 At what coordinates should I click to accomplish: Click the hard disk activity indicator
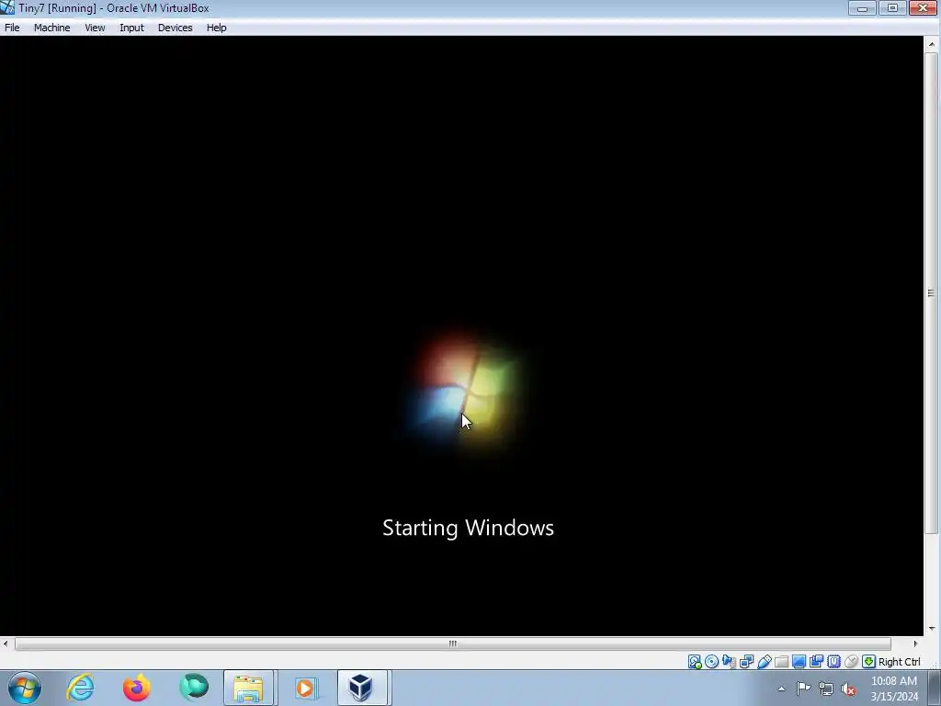coord(695,662)
